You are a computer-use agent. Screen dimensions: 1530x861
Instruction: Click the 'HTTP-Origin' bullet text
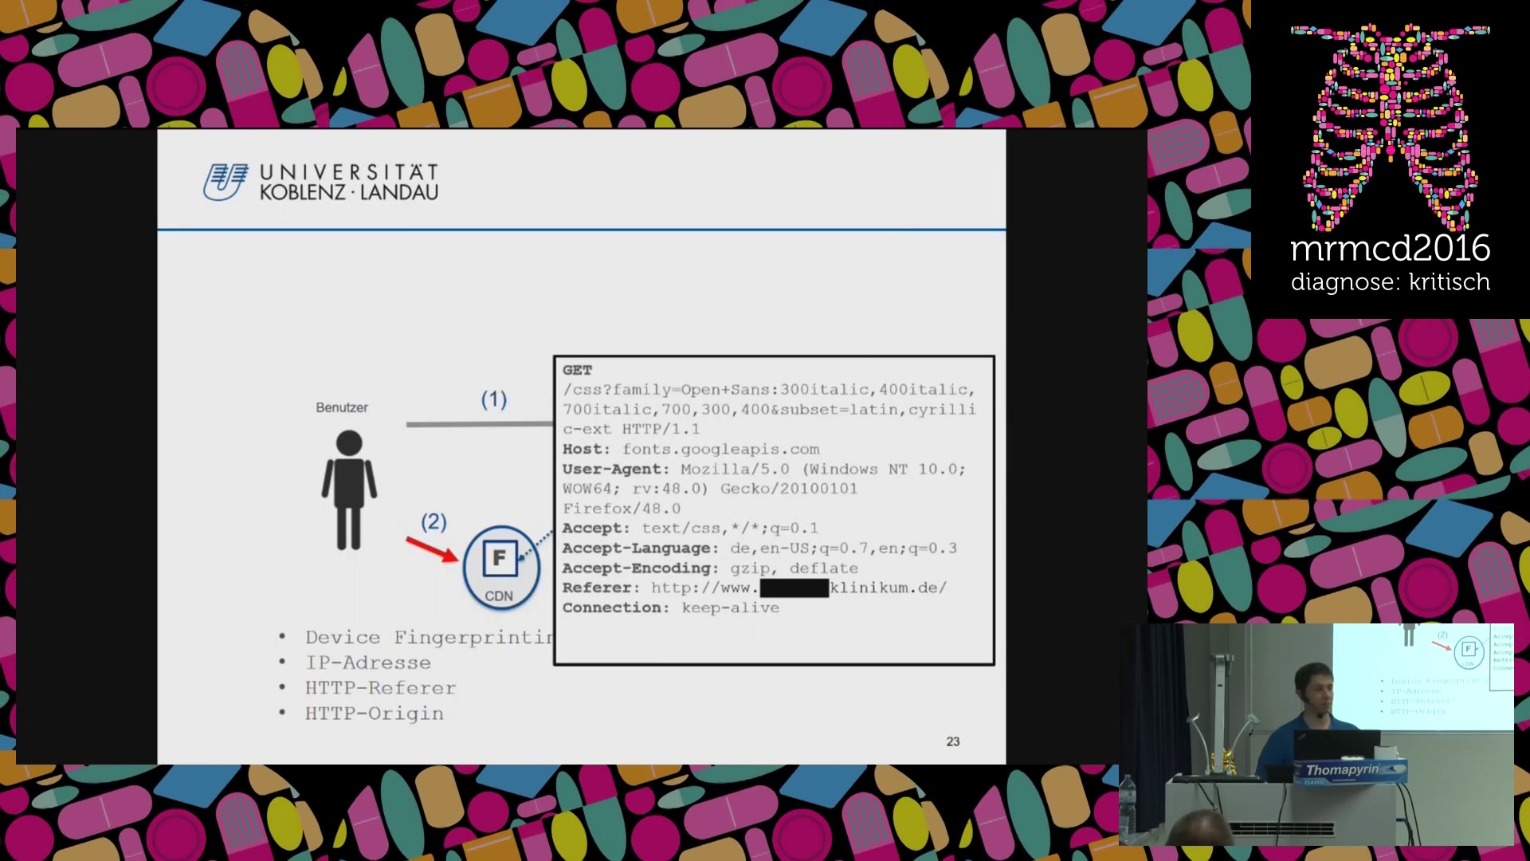point(375,714)
